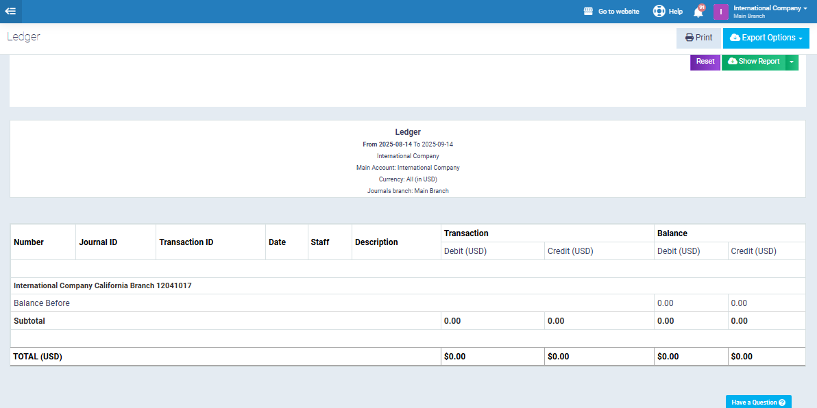Click the green Show Report button
Screen dimensions: 817x408
pyautogui.click(x=753, y=62)
